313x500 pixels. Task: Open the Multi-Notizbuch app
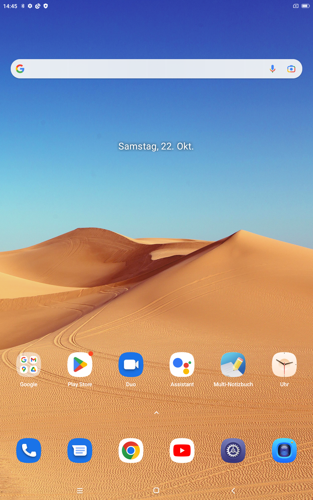click(x=233, y=365)
